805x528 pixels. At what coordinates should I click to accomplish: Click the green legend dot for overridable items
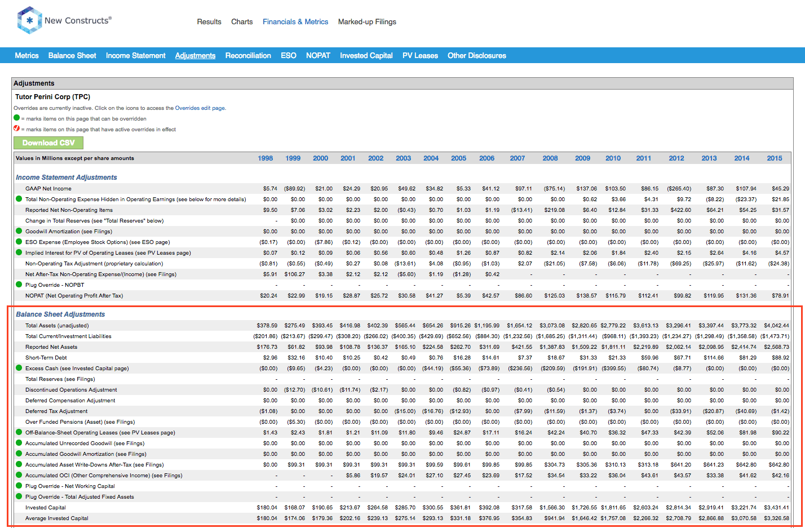click(x=17, y=118)
